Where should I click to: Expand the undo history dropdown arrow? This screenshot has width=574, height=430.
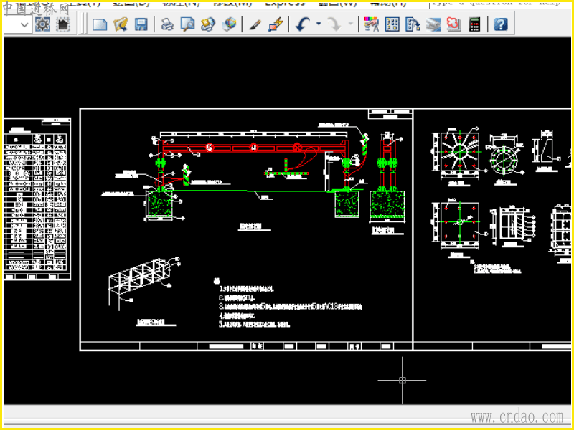[x=319, y=24]
